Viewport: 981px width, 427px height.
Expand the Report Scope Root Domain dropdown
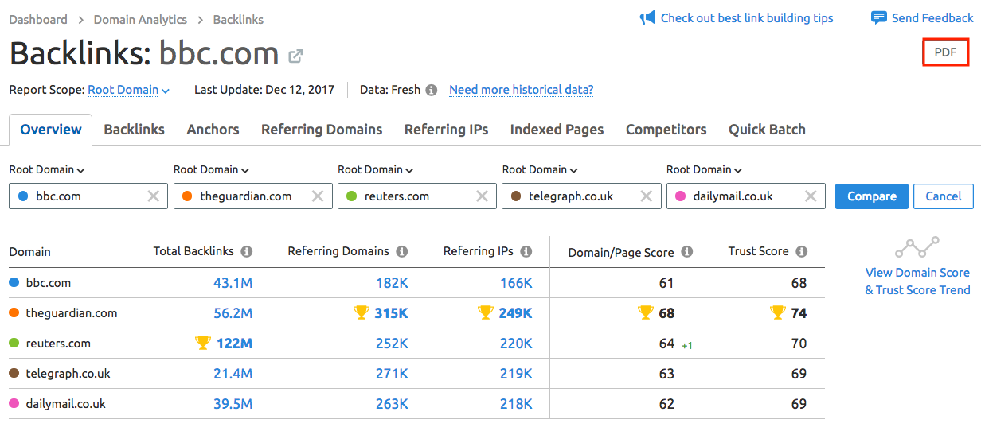click(128, 90)
